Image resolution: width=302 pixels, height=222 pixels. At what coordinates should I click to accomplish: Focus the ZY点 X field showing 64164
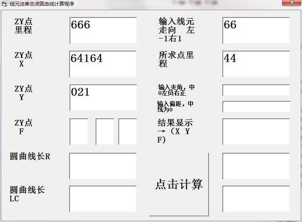103,64
